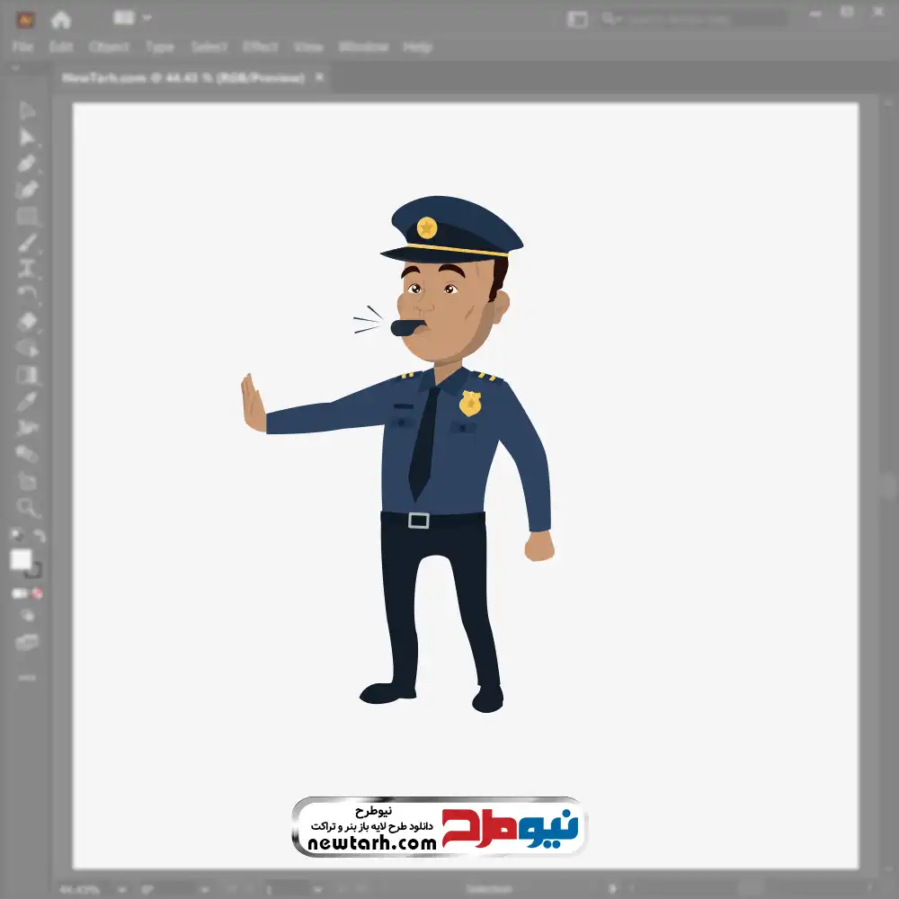899x899 pixels.
Task: Open the workspace switcher icon
Action: click(577, 20)
